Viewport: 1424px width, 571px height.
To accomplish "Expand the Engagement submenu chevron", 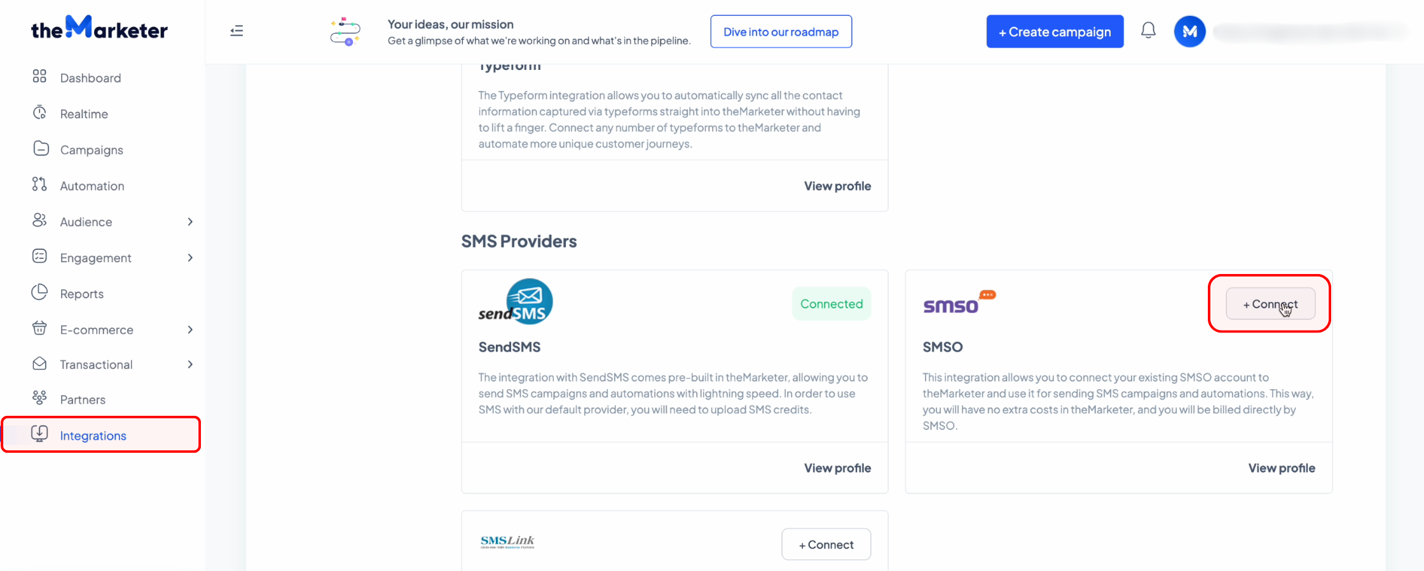I will pyautogui.click(x=190, y=258).
